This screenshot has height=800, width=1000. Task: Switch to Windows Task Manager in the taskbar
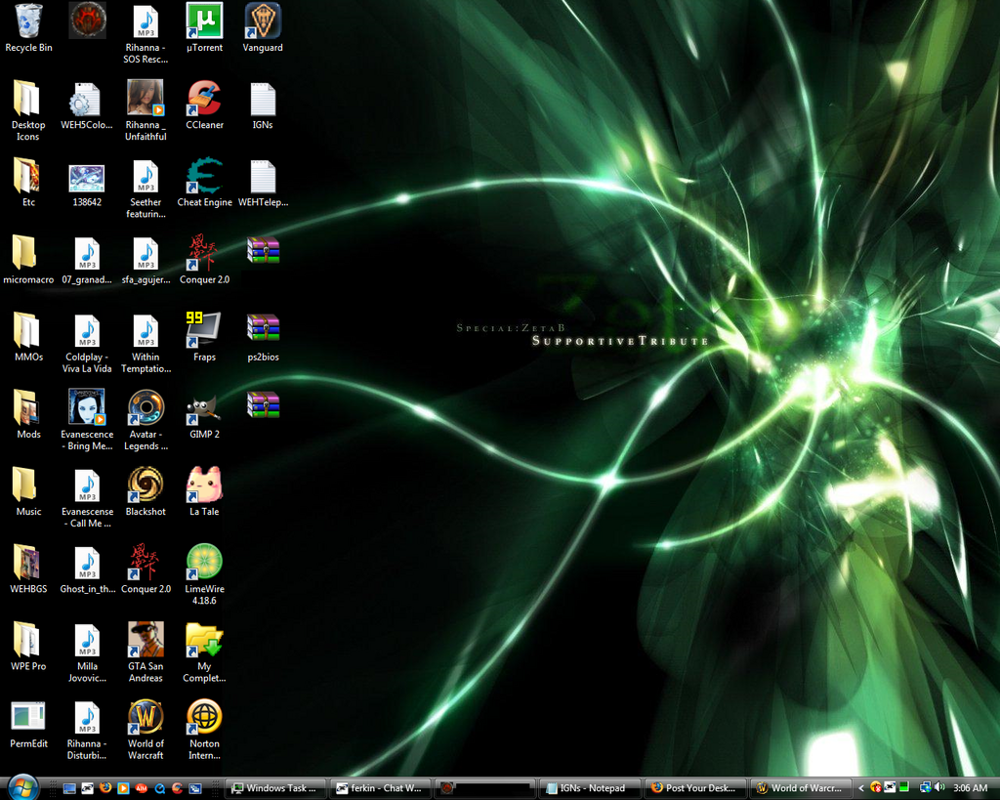pyautogui.click(x=273, y=788)
